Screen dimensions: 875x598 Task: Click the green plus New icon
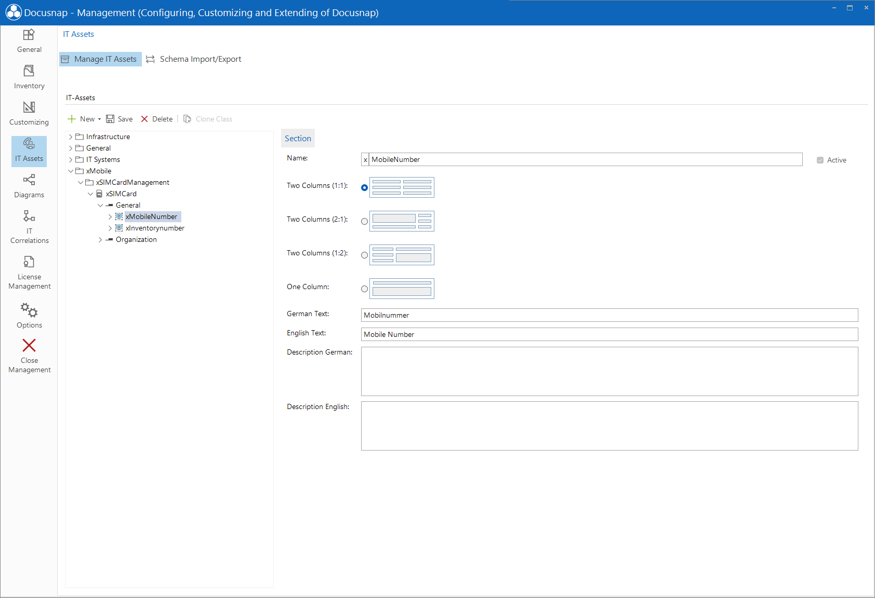72,119
